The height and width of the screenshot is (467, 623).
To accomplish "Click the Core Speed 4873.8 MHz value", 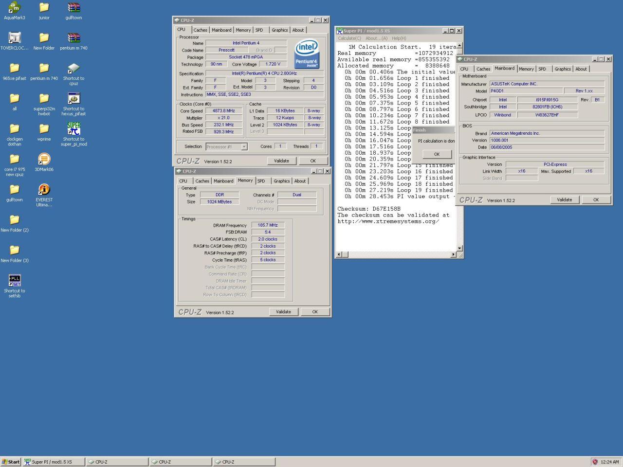I will (224, 111).
